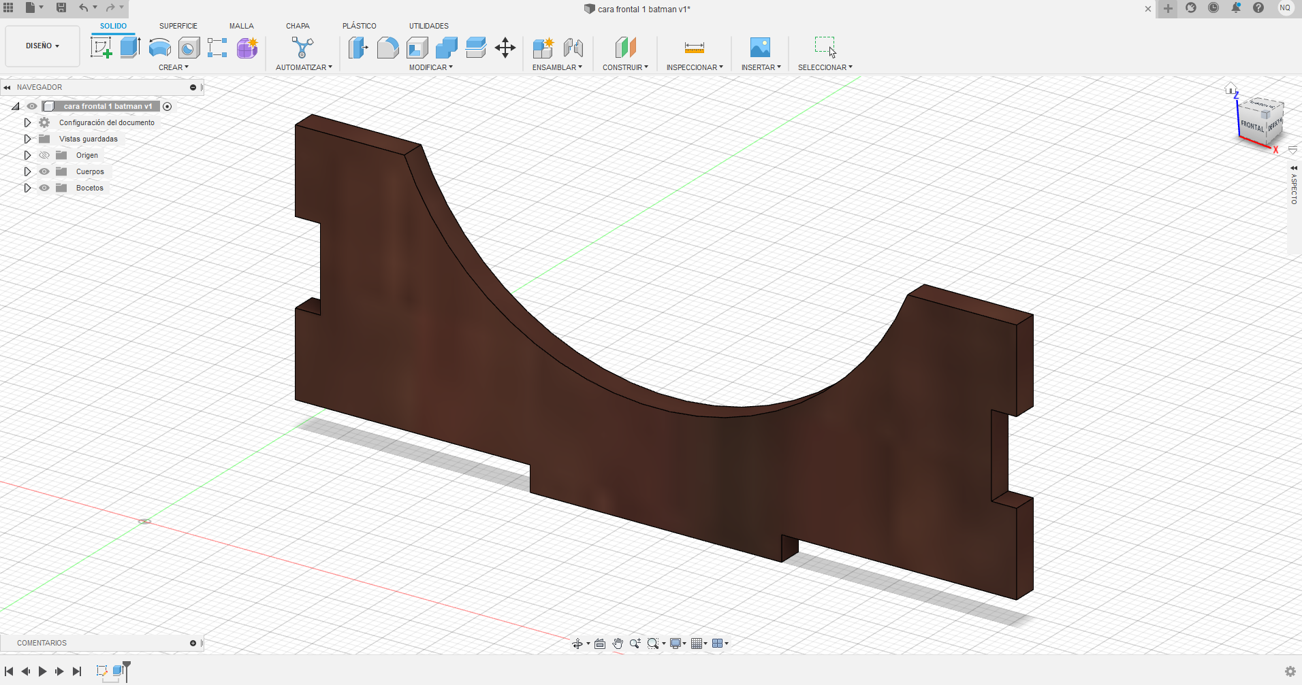The height and width of the screenshot is (685, 1302).
Task: Click the FRONTAL face of ViewCube
Action: [x=1252, y=125]
